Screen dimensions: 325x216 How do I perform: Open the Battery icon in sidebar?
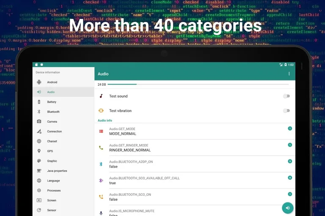pyautogui.click(x=39, y=102)
